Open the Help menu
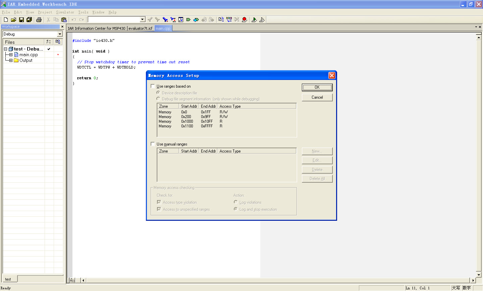Image resolution: width=483 pixels, height=291 pixels. coord(112,12)
